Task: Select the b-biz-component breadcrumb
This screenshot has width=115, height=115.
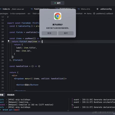Action: 18,13
